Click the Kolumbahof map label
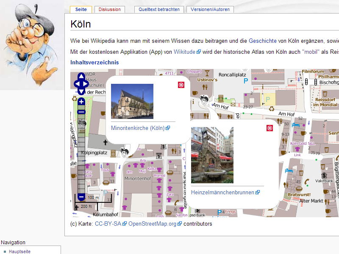This screenshot has width=339, height=254. point(106,215)
